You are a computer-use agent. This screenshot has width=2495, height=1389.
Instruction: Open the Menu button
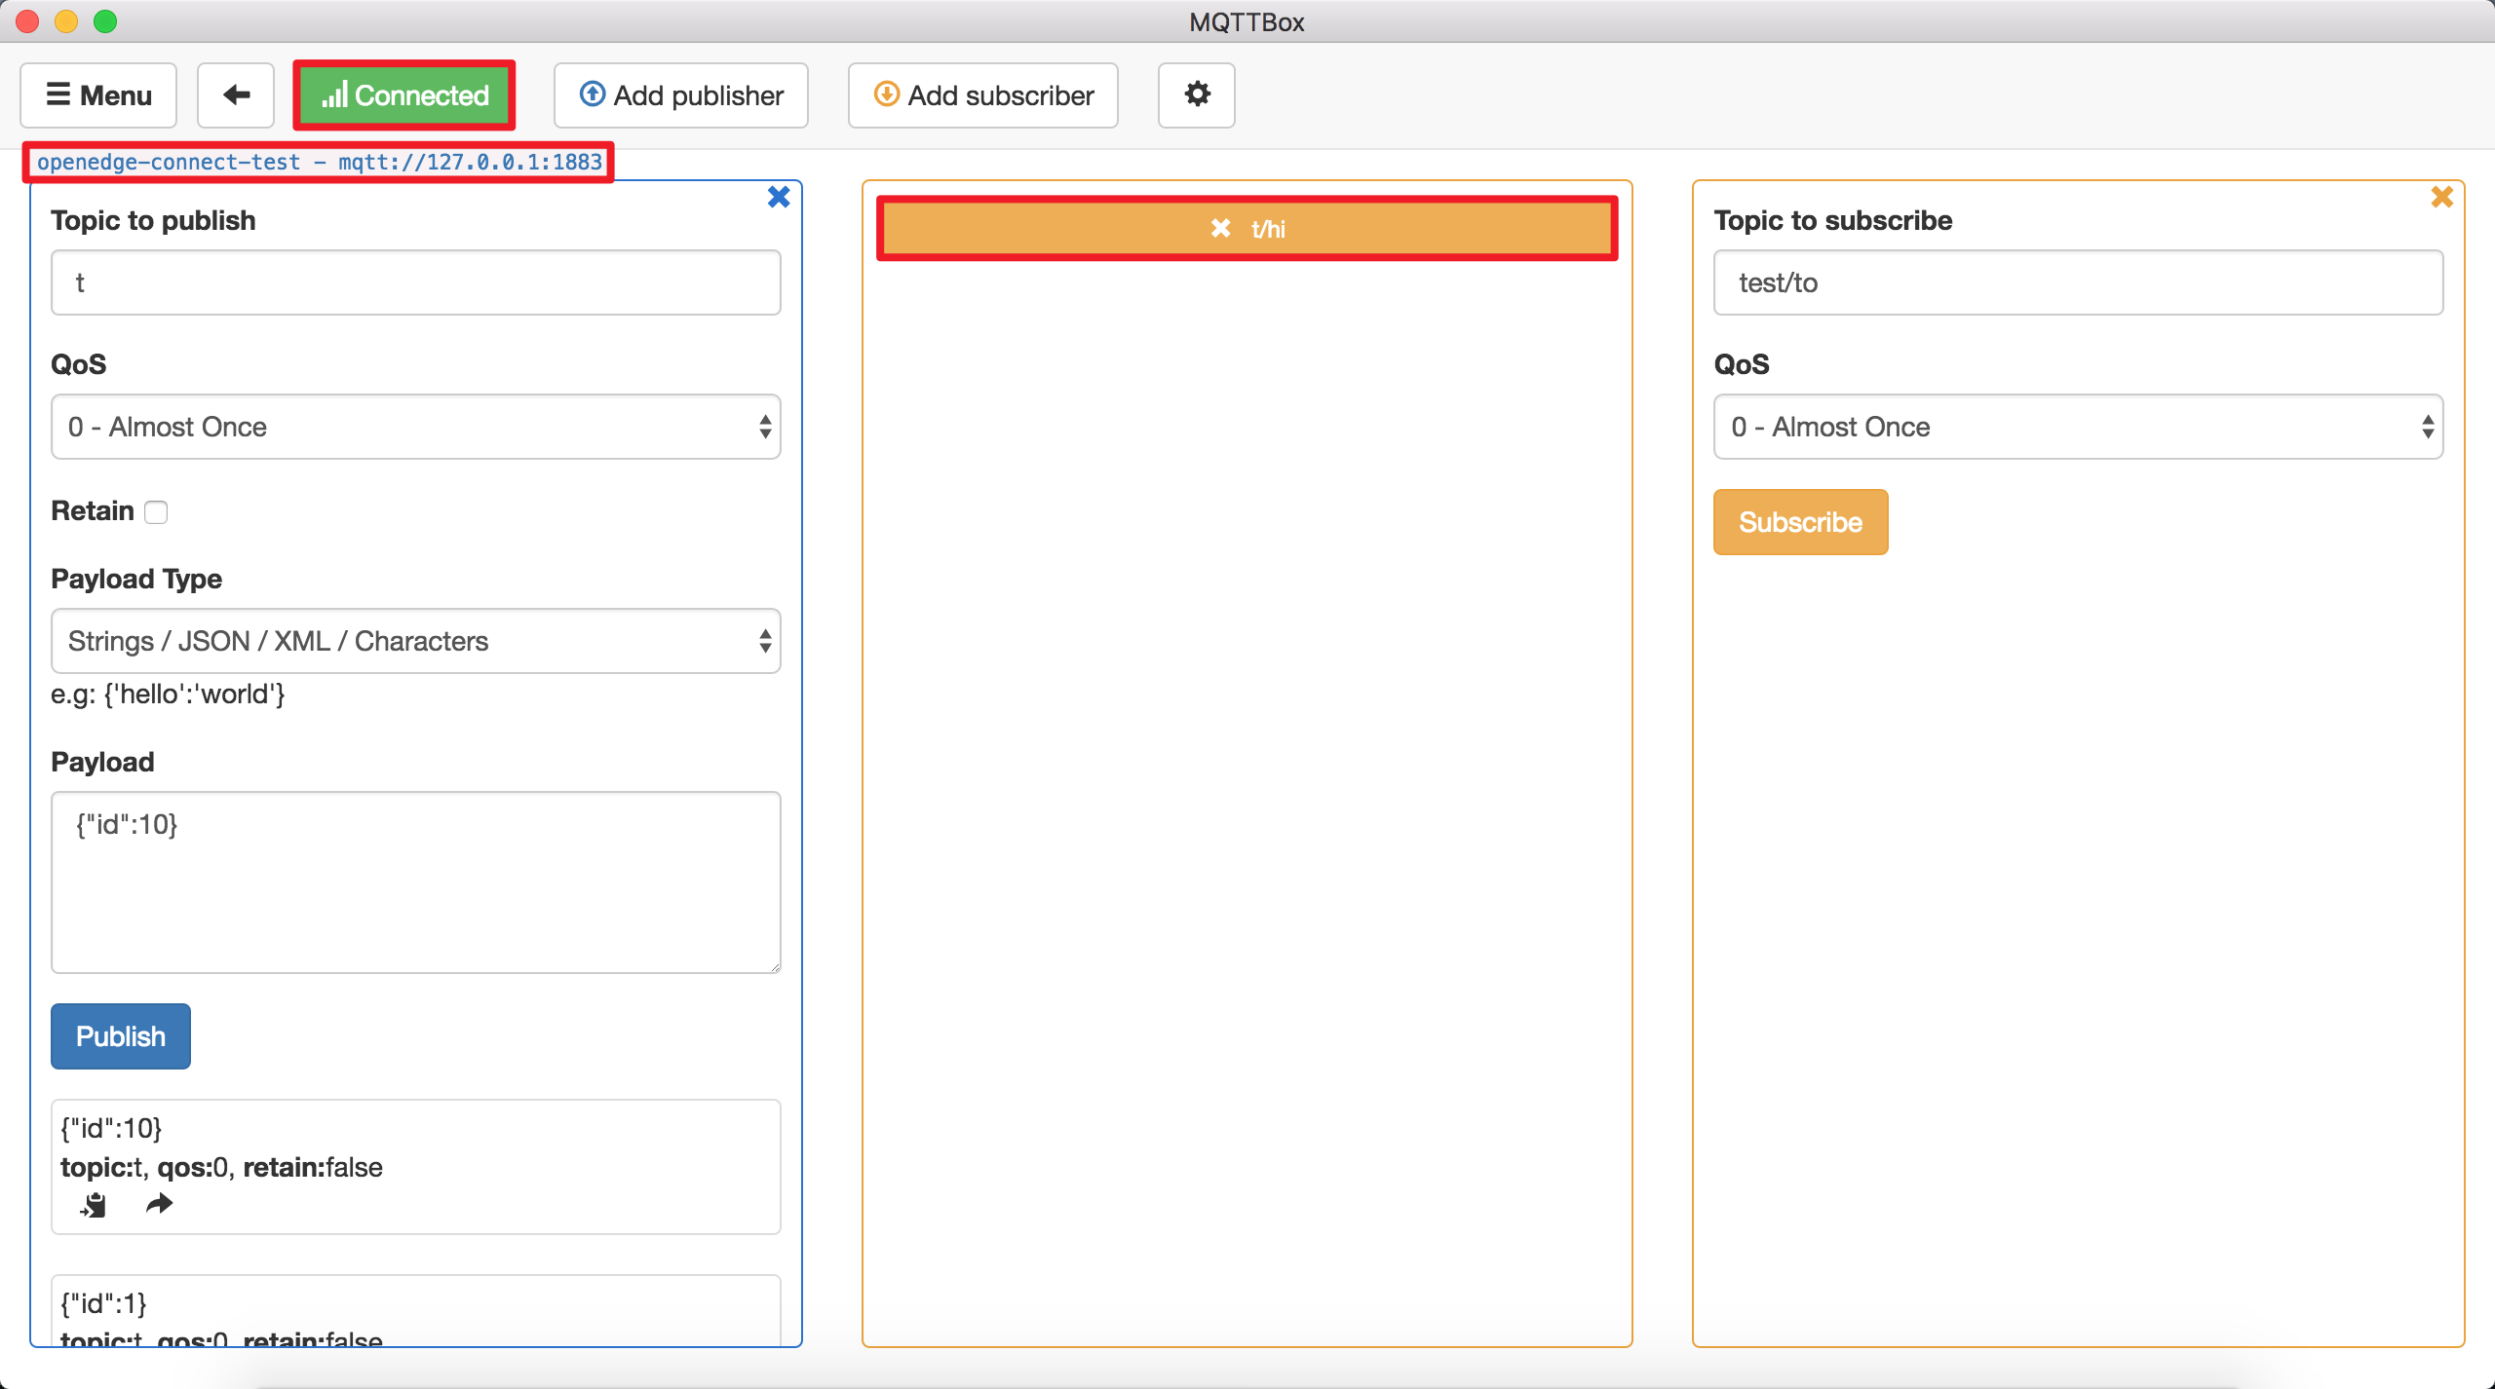coord(98,95)
